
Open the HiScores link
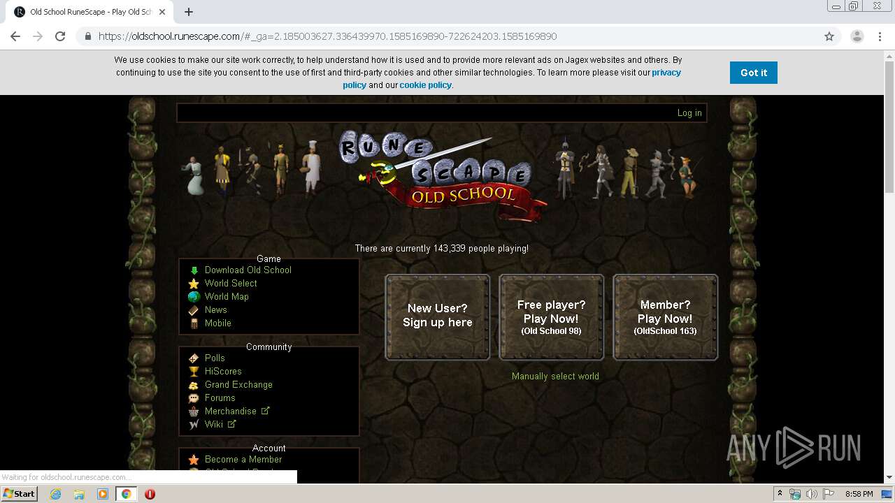tap(223, 372)
